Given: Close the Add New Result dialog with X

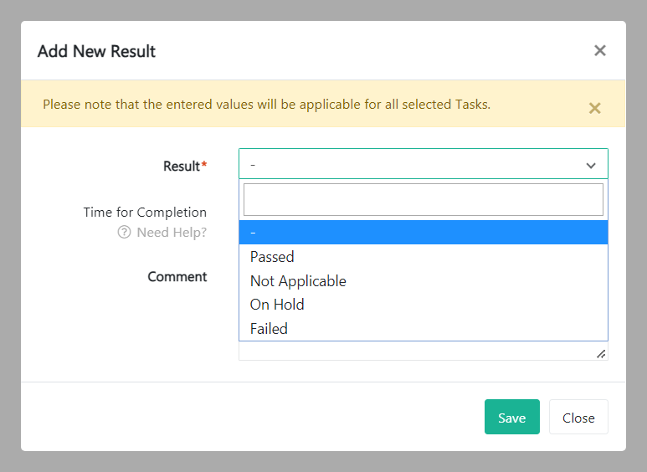Looking at the screenshot, I should pyautogui.click(x=599, y=51).
